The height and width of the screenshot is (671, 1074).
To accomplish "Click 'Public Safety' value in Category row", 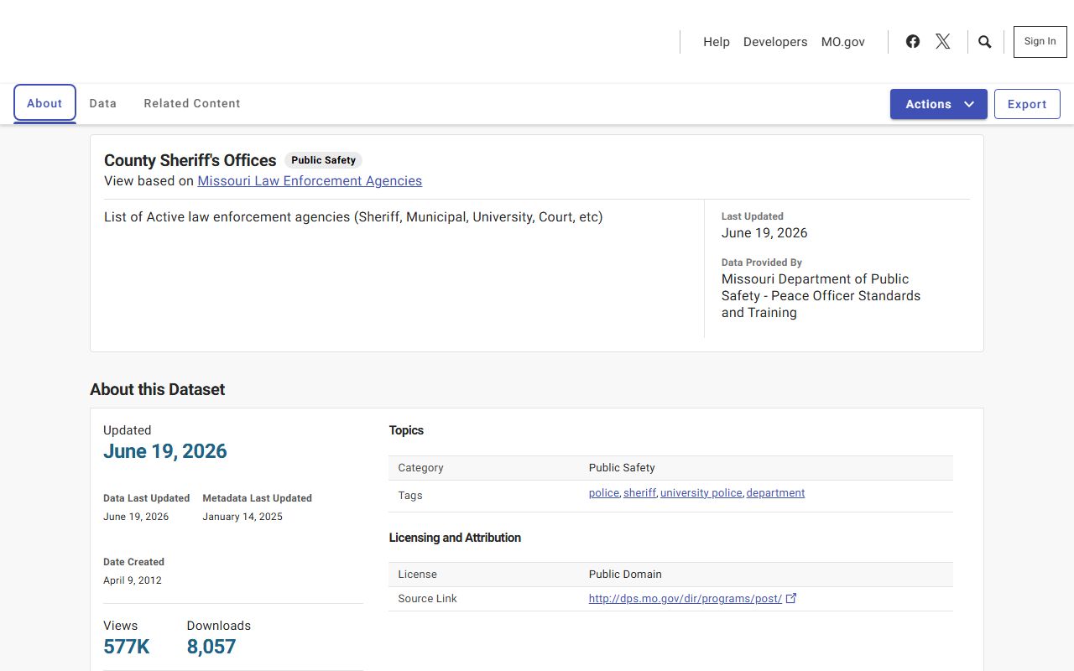I will tap(622, 468).
